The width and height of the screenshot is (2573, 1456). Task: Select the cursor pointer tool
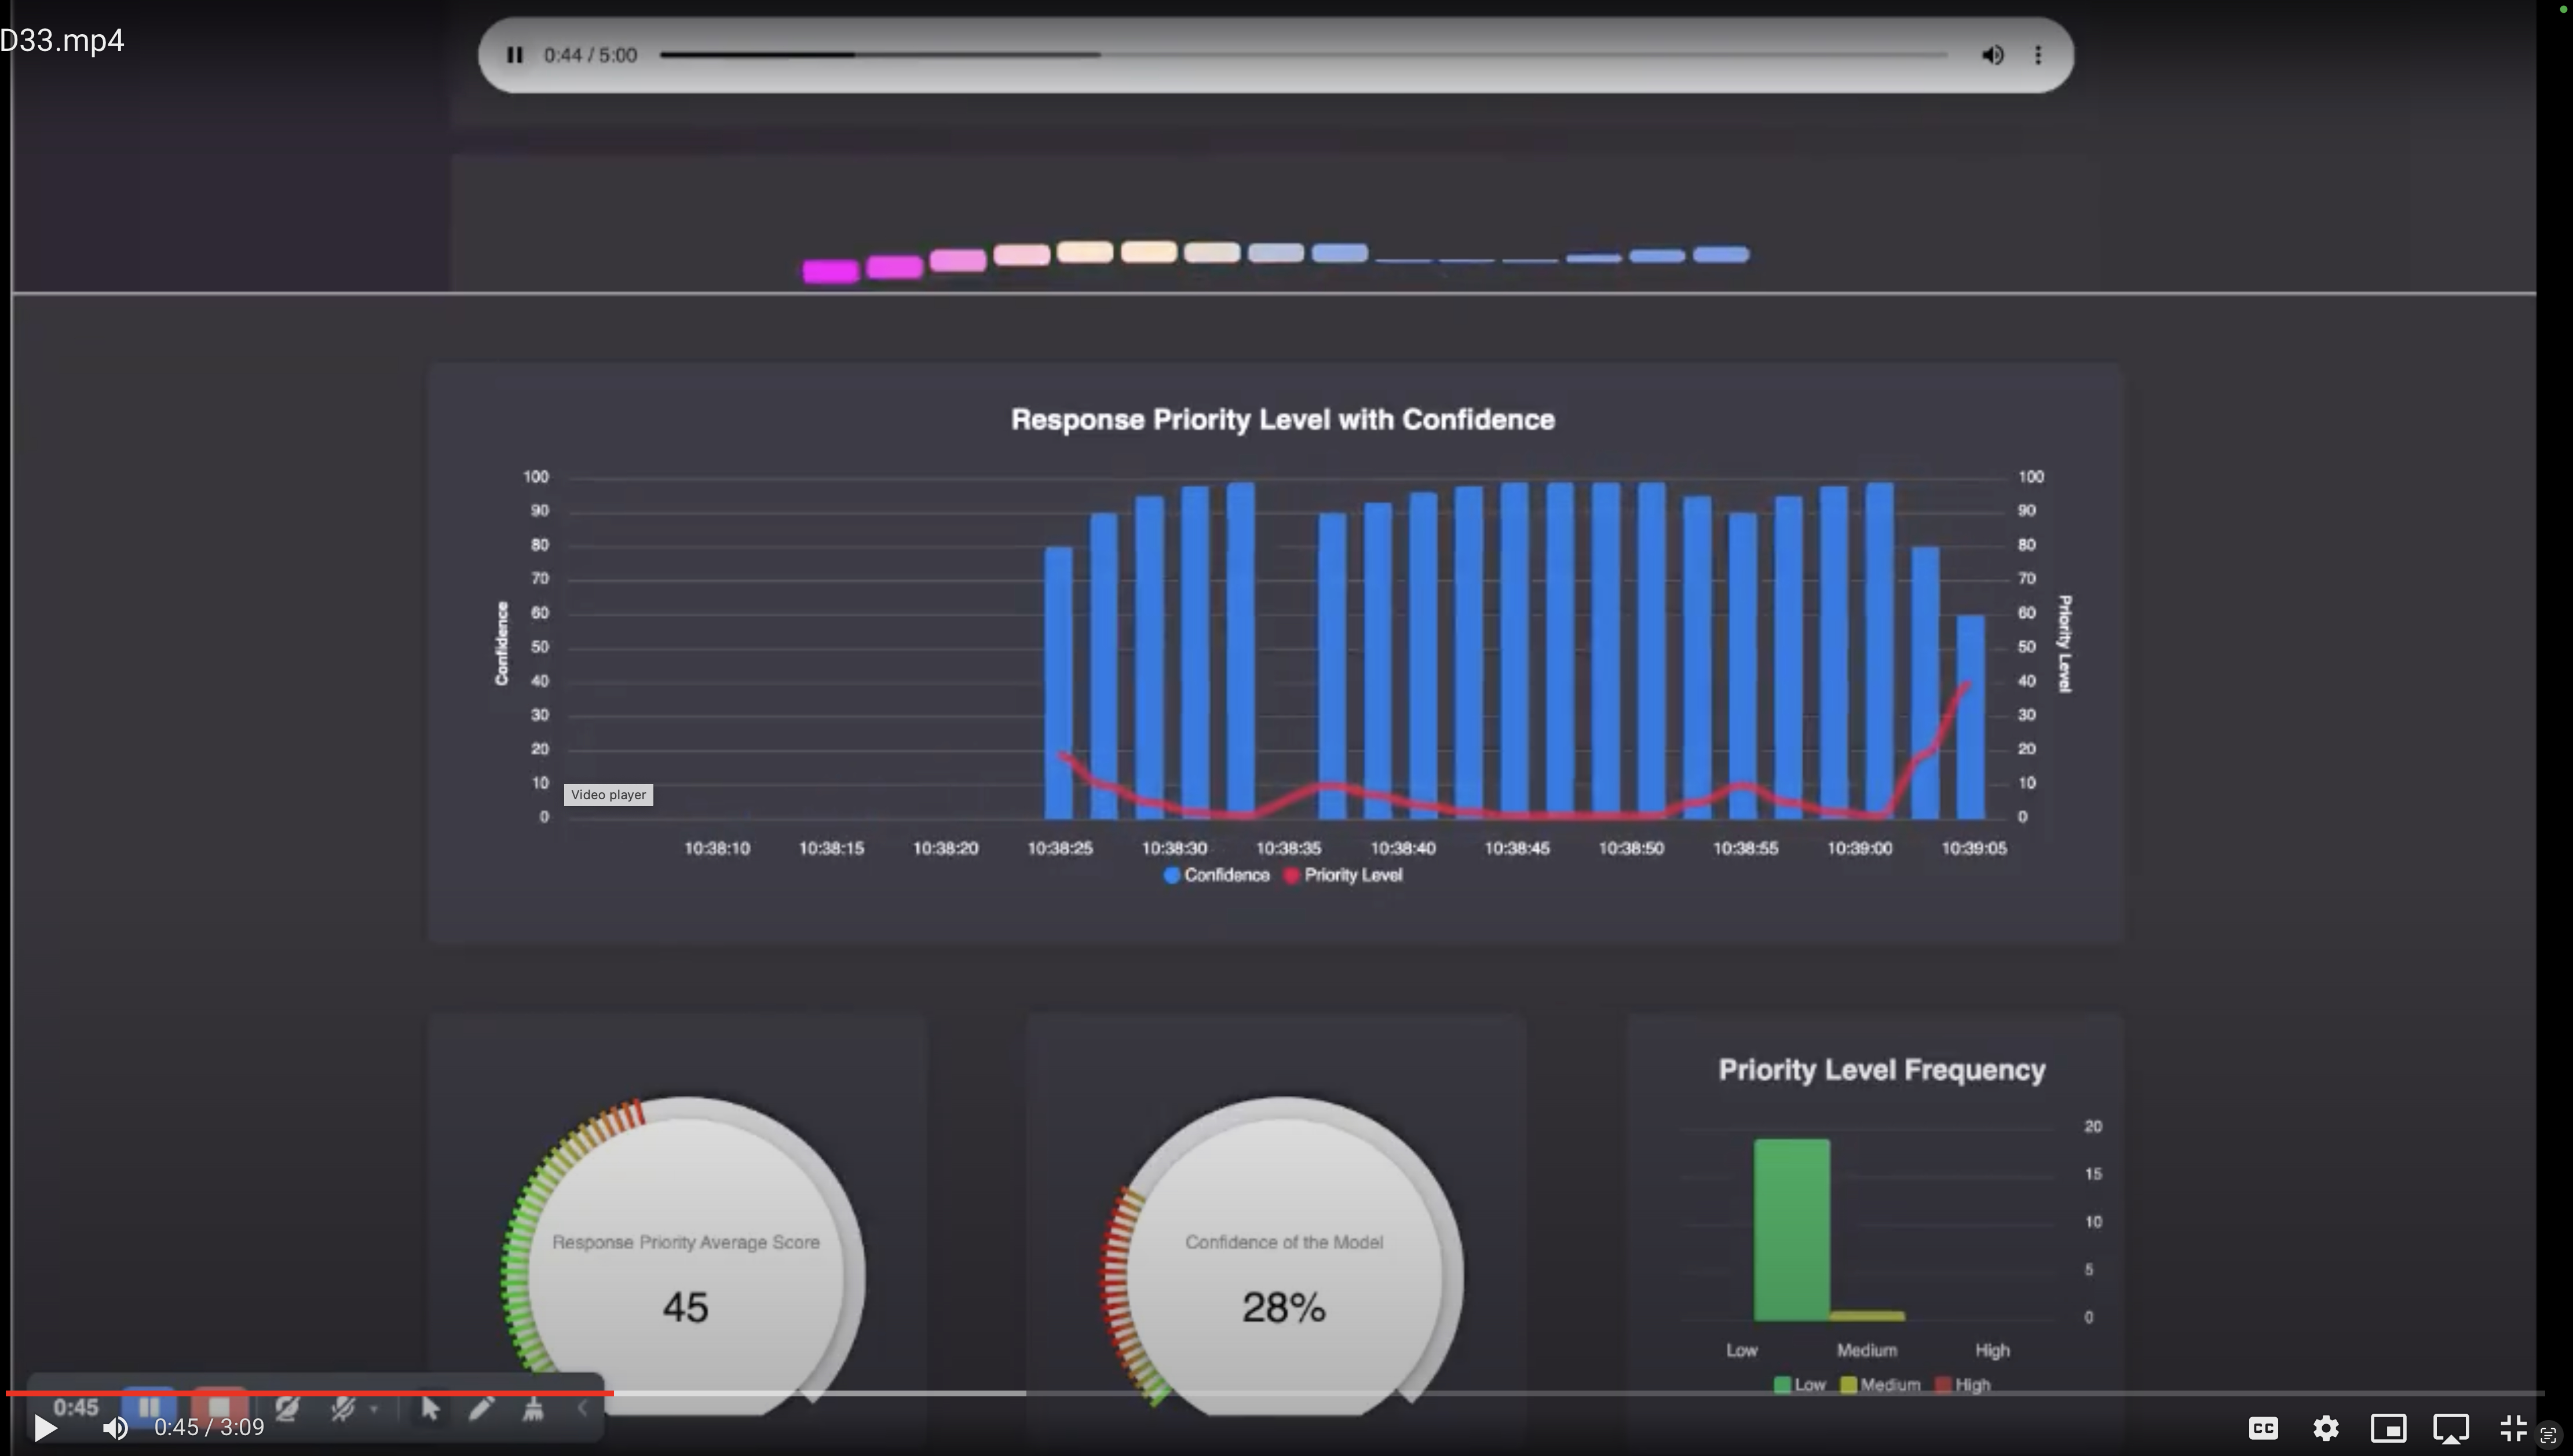click(x=430, y=1408)
